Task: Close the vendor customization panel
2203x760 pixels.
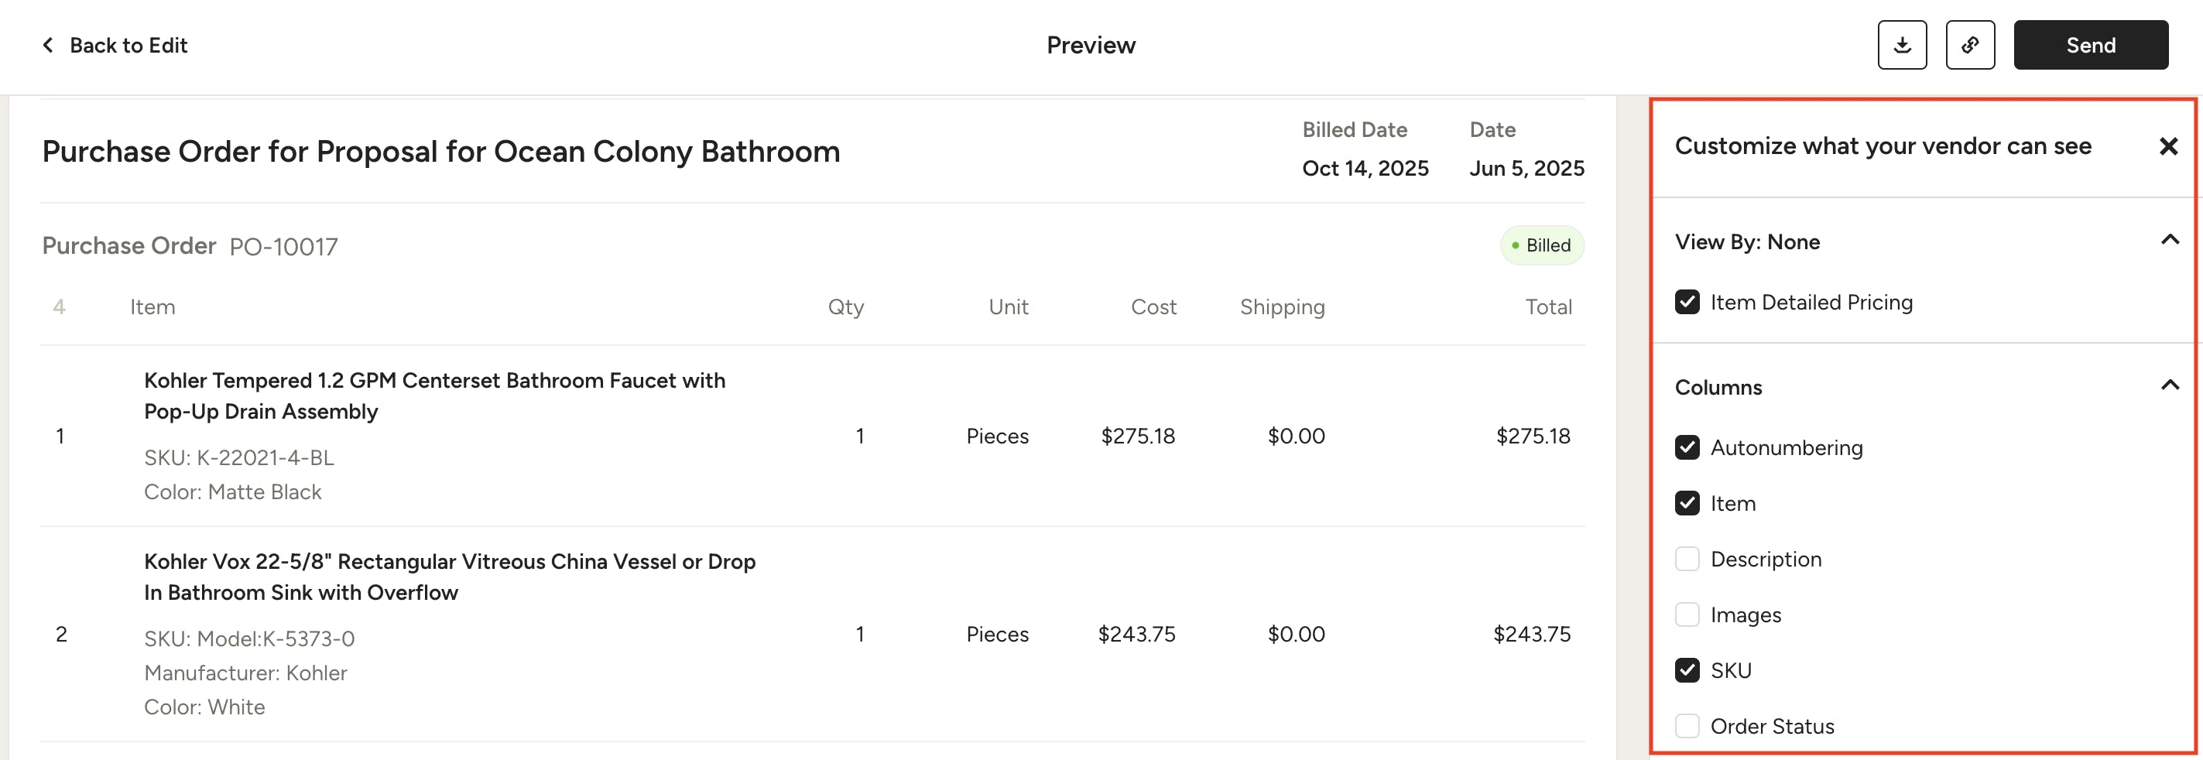Action: pyautogui.click(x=2168, y=146)
